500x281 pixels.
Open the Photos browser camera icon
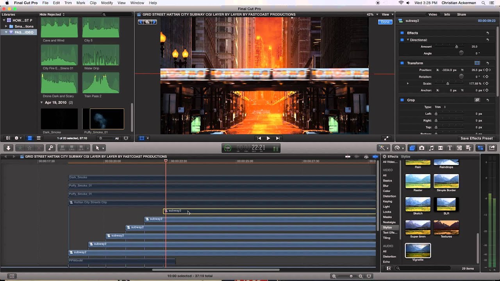(422, 148)
